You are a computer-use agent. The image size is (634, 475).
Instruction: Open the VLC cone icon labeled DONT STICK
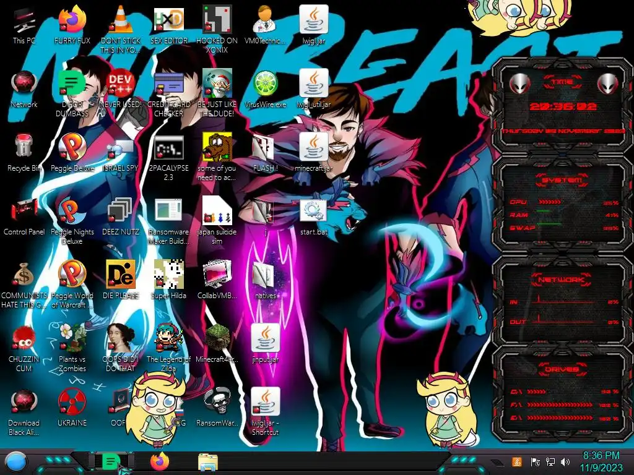[x=121, y=19]
